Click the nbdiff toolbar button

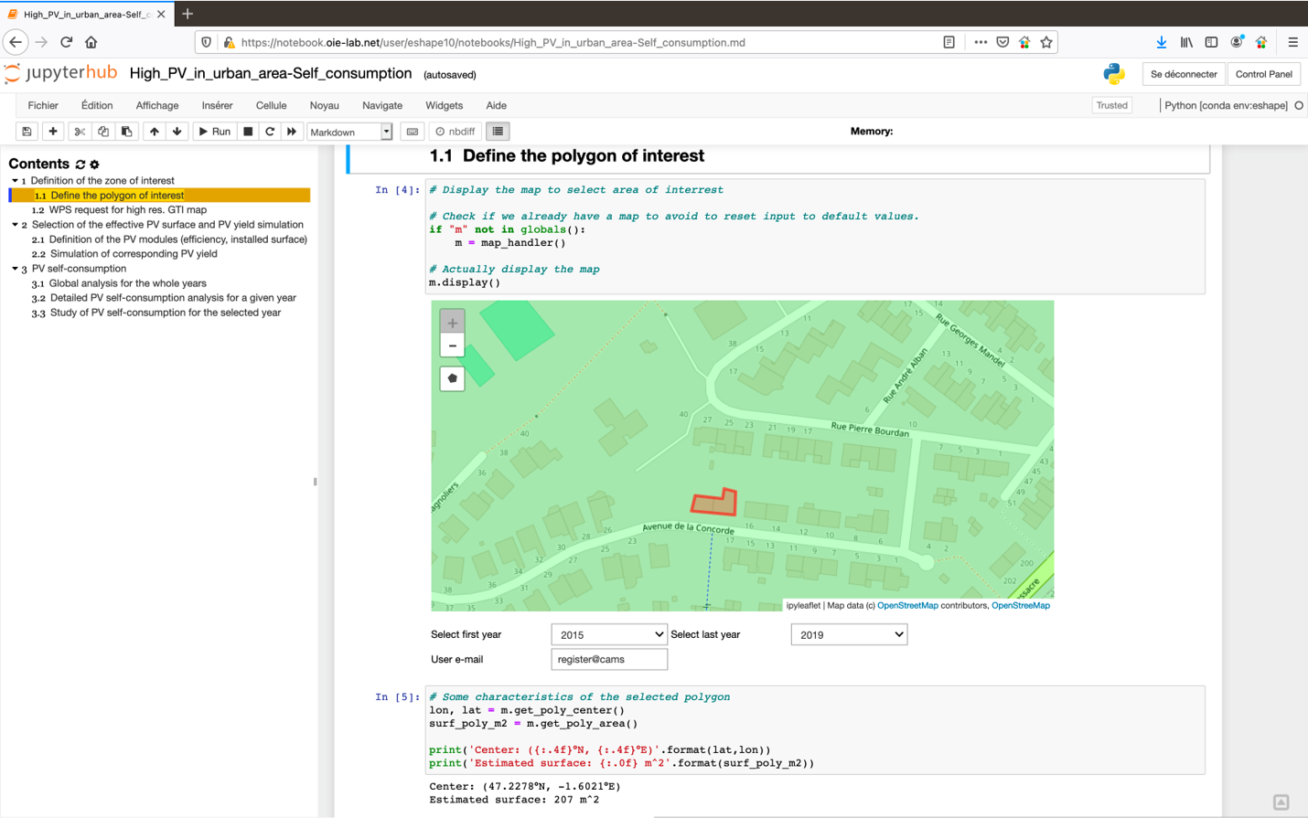tap(455, 131)
